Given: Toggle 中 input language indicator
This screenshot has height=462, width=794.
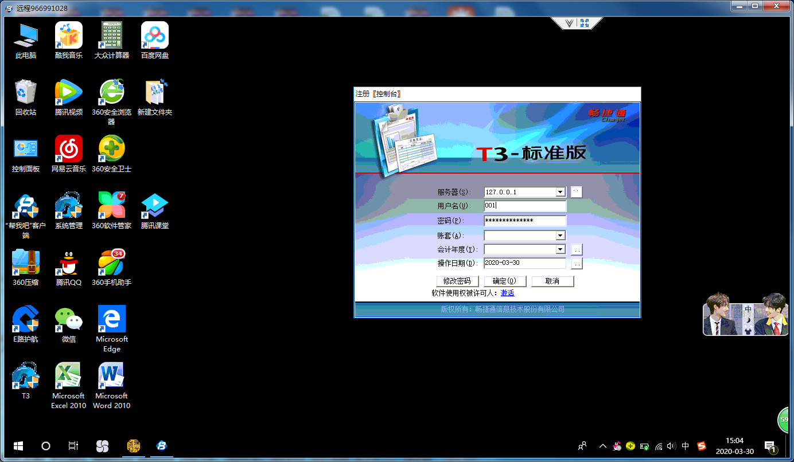Looking at the screenshot, I should point(686,446).
